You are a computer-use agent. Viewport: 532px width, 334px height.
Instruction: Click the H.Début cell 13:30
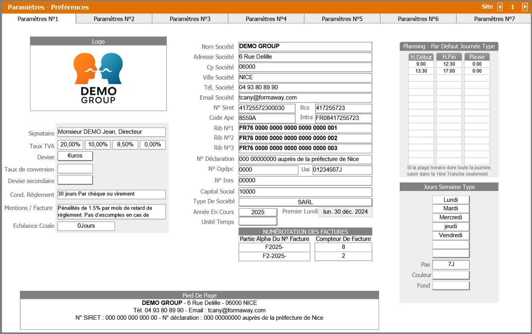[421, 71]
